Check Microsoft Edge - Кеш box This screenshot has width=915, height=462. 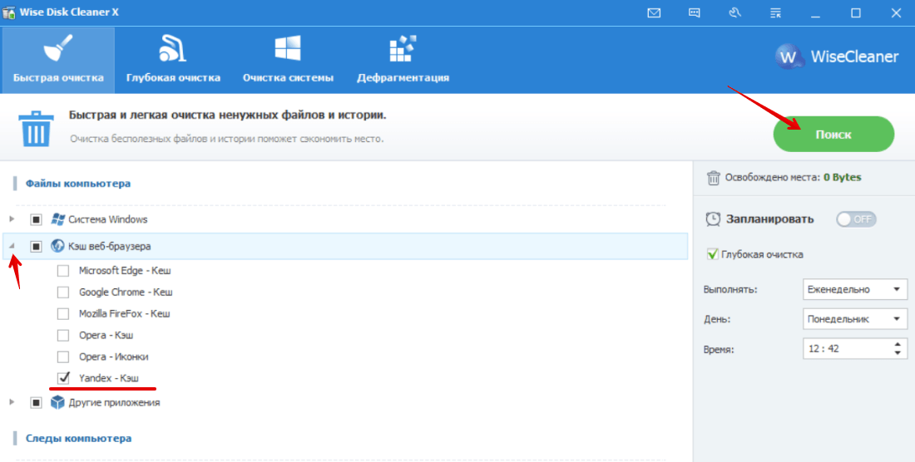click(x=63, y=271)
